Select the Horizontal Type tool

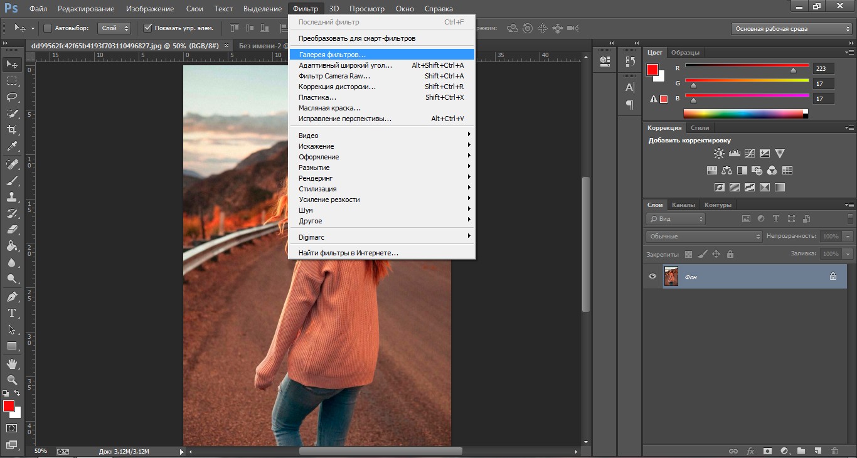pyautogui.click(x=12, y=313)
